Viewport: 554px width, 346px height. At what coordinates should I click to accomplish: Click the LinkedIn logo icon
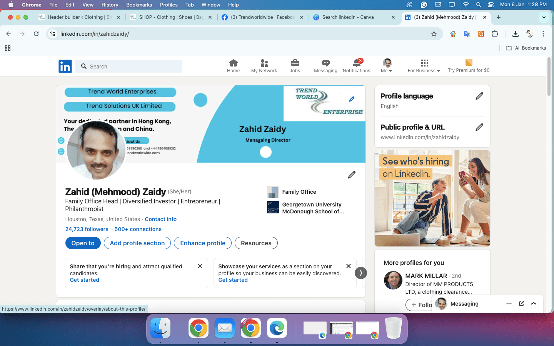pos(65,67)
